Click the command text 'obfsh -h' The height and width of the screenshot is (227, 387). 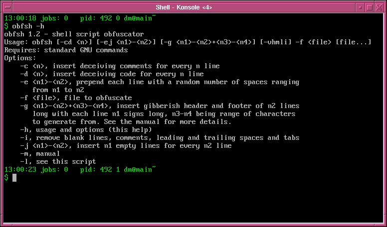pyautogui.click(x=28, y=26)
